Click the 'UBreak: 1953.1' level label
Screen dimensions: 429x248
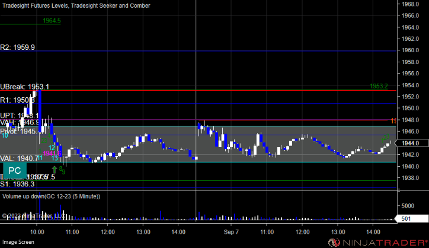click(25, 87)
